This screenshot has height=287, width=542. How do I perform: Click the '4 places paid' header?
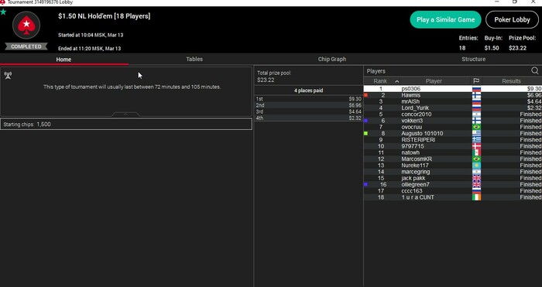(308, 91)
